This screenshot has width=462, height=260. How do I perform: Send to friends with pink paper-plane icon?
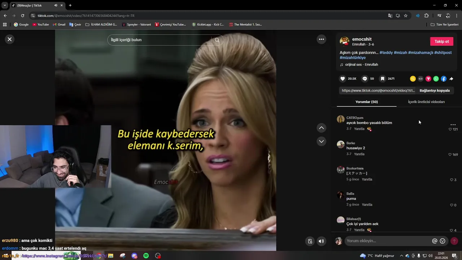pyautogui.click(x=428, y=79)
